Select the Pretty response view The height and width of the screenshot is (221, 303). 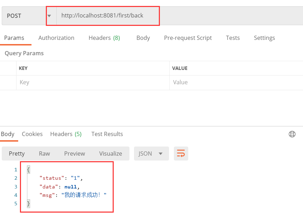coord(16,153)
